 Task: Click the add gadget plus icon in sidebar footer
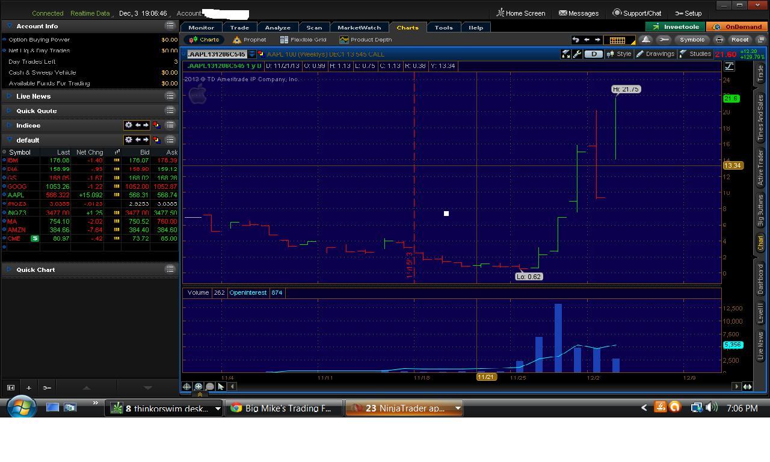click(28, 387)
